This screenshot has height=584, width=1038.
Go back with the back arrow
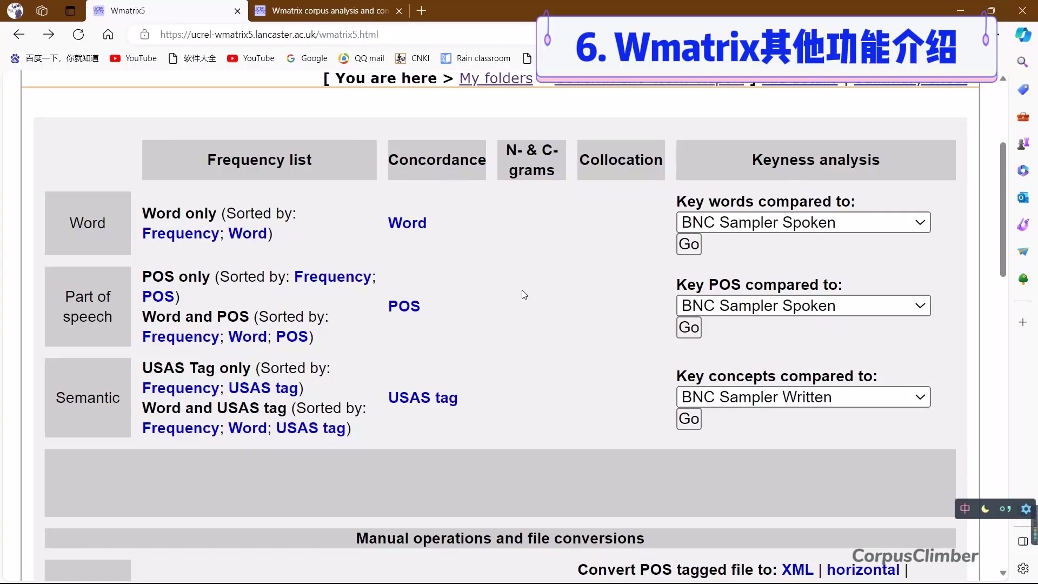click(x=19, y=35)
